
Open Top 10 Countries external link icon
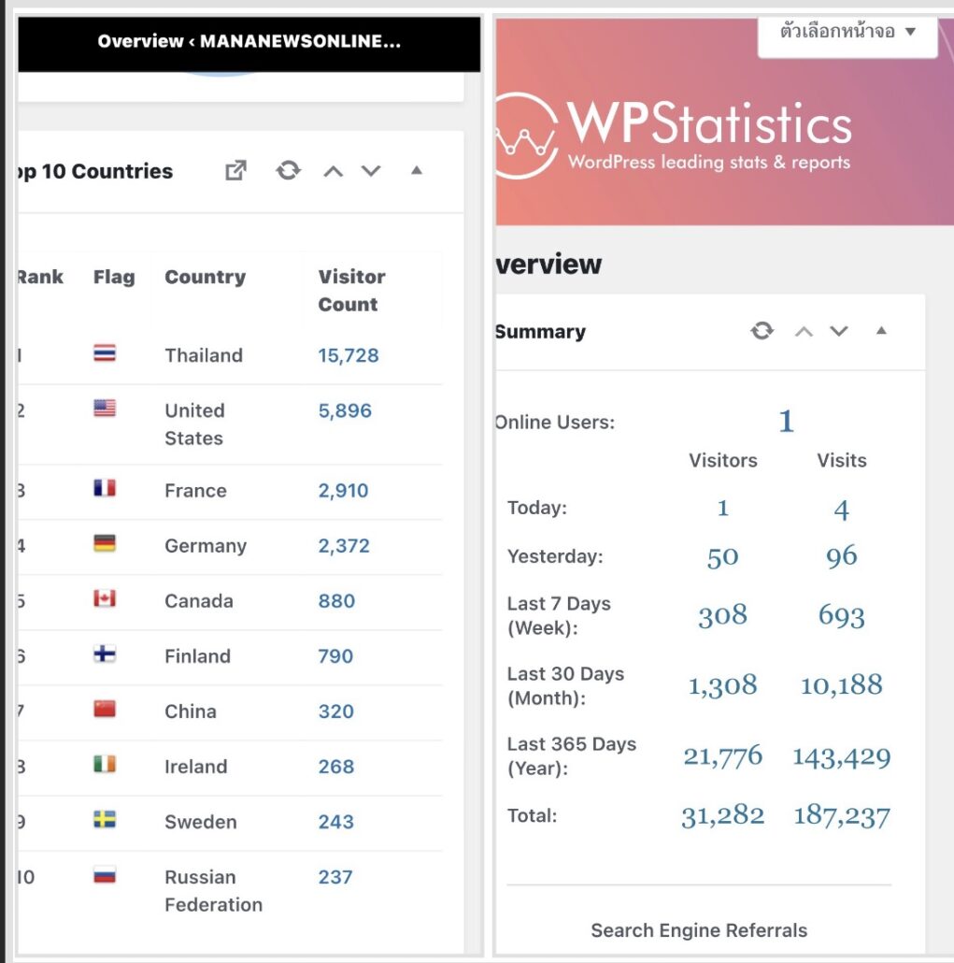[236, 171]
